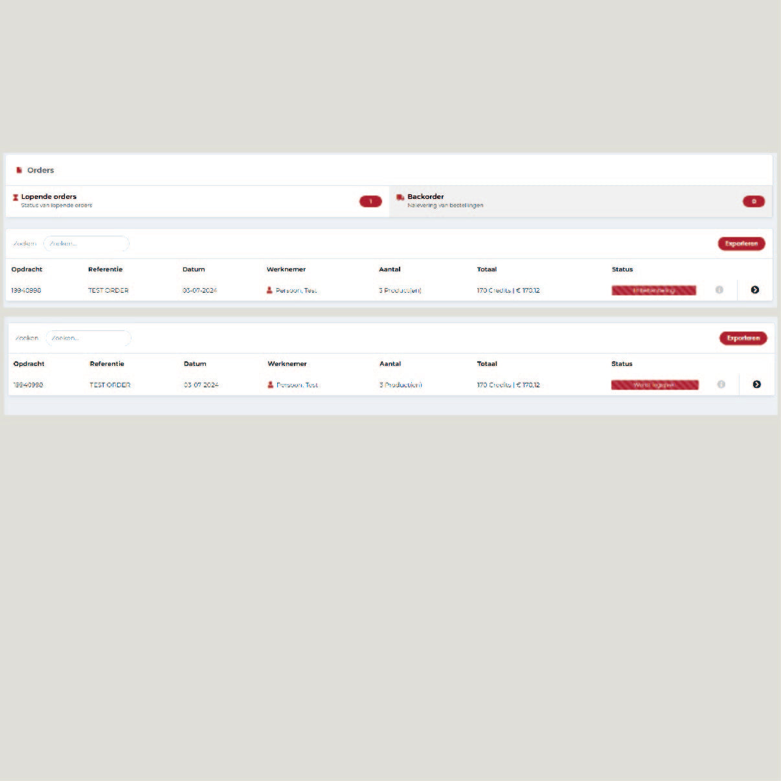781x781 pixels.
Task: Click the person icon in the 'Wordt ingepakt' row
Action: [x=271, y=385]
